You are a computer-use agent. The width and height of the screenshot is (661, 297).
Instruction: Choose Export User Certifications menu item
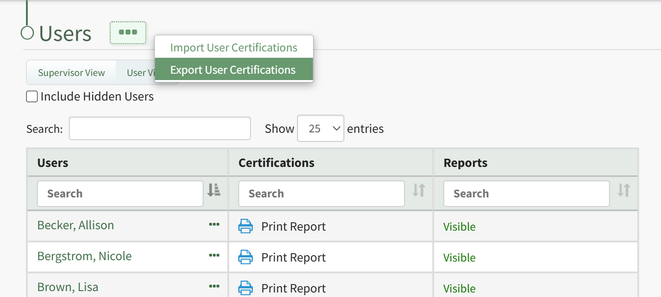tap(234, 70)
